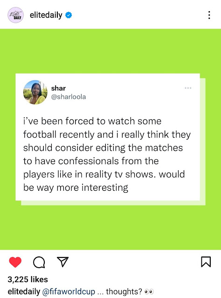Save post with bookmark icon

(x=206, y=262)
